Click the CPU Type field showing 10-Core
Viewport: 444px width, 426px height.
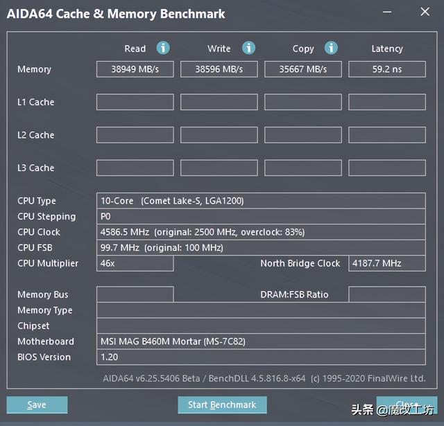coord(261,201)
